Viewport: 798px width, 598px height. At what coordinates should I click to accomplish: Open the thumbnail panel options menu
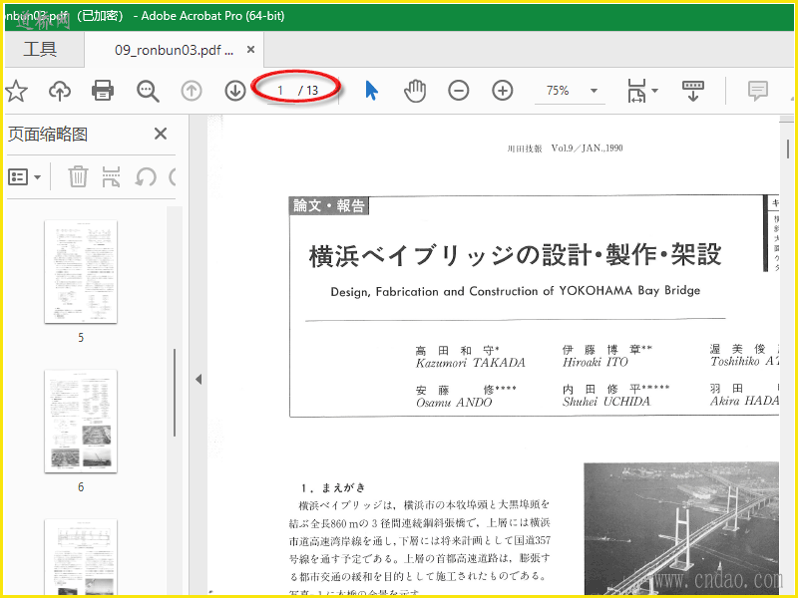click(x=25, y=177)
